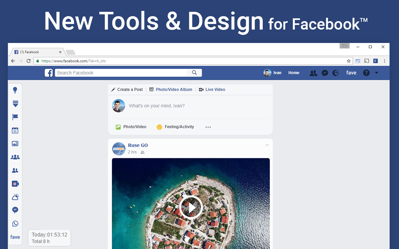Click the Photo/Video button in composer
This screenshot has height=249, width=399.
pyautogui.click(x=131, y=127)
